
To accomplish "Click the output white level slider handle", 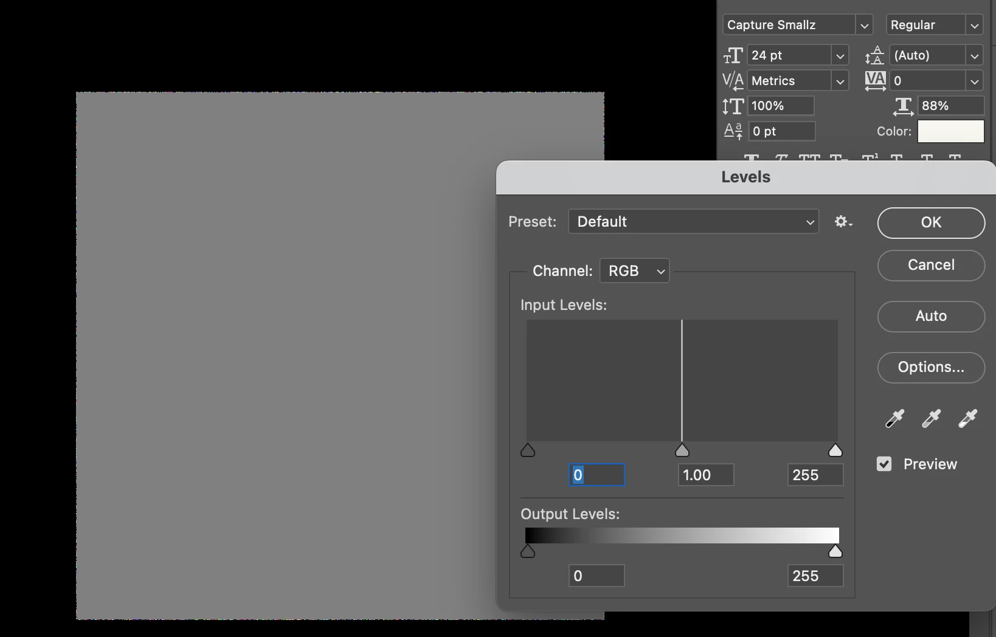I will pyautogui.click(x=835, y=551).
